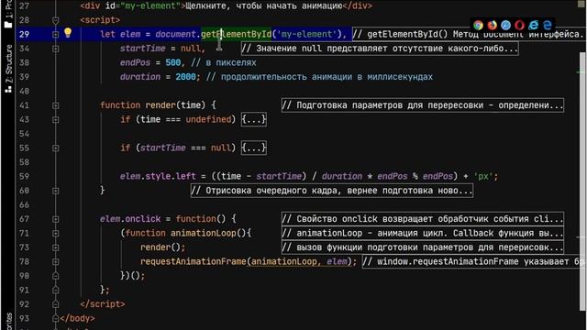This screenshot has width=587, height=330.
Task: Toggle fold marker at line 67
Action: (55, 219)
